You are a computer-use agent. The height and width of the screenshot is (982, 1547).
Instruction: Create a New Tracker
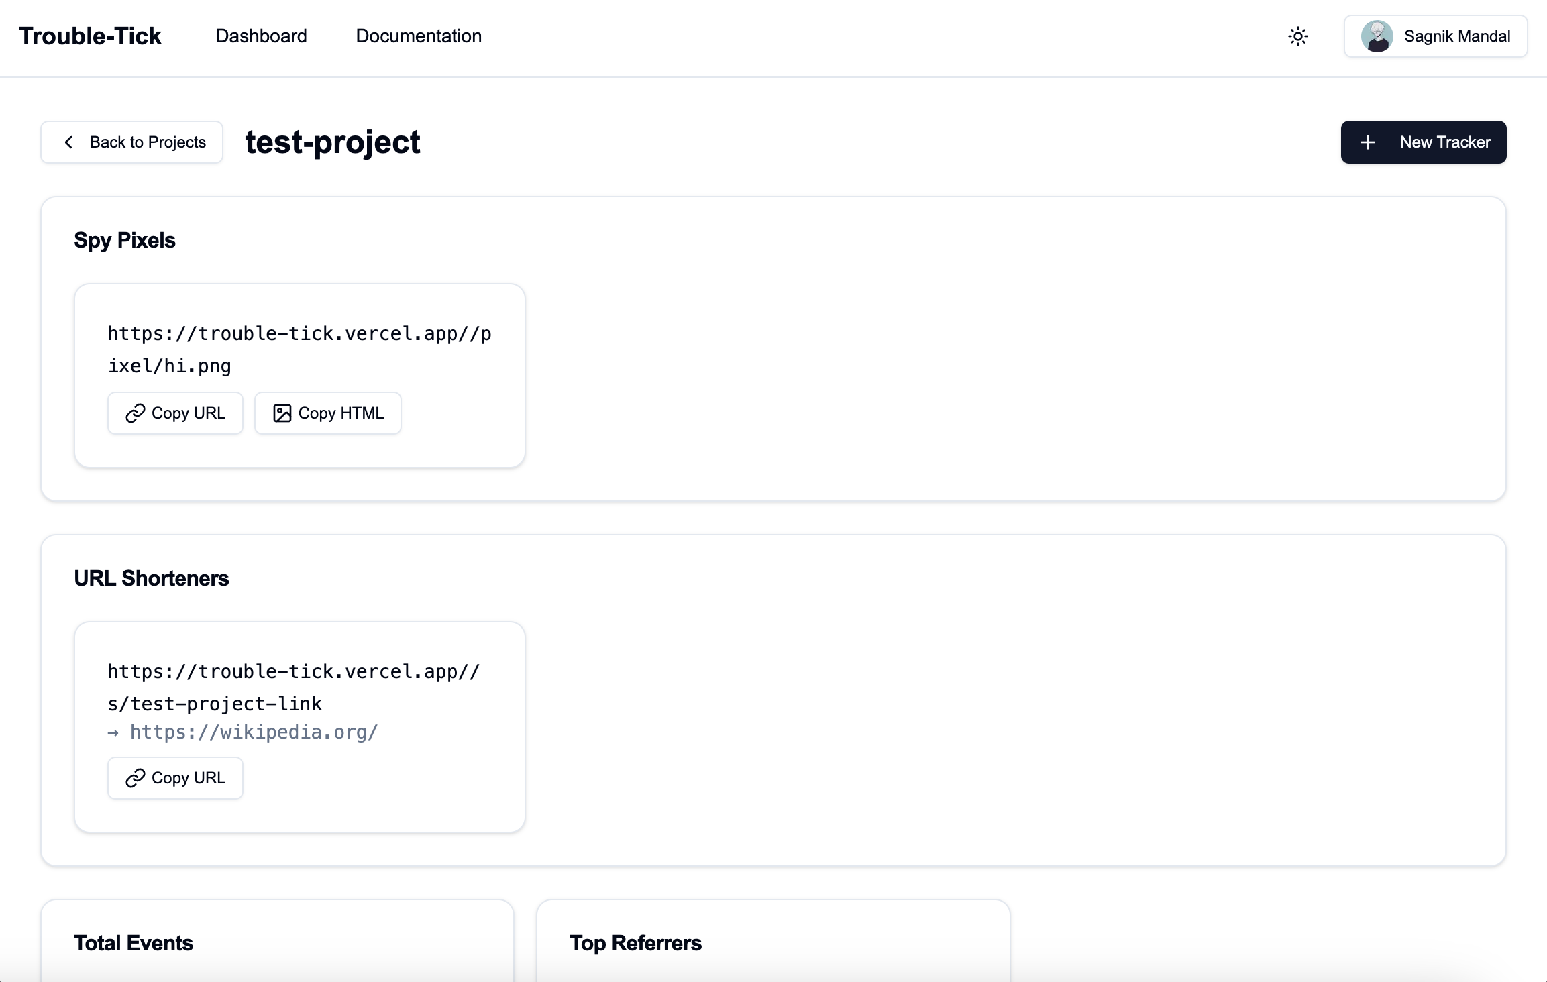(x=1423, y=142)
